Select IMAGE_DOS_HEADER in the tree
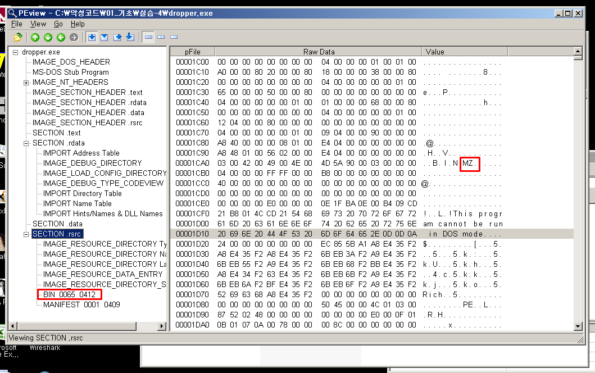The image size is (595, 373). (71, 62)
